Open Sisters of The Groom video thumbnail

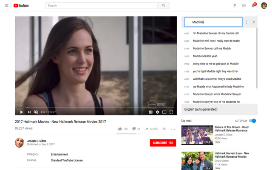coord(197,135)
